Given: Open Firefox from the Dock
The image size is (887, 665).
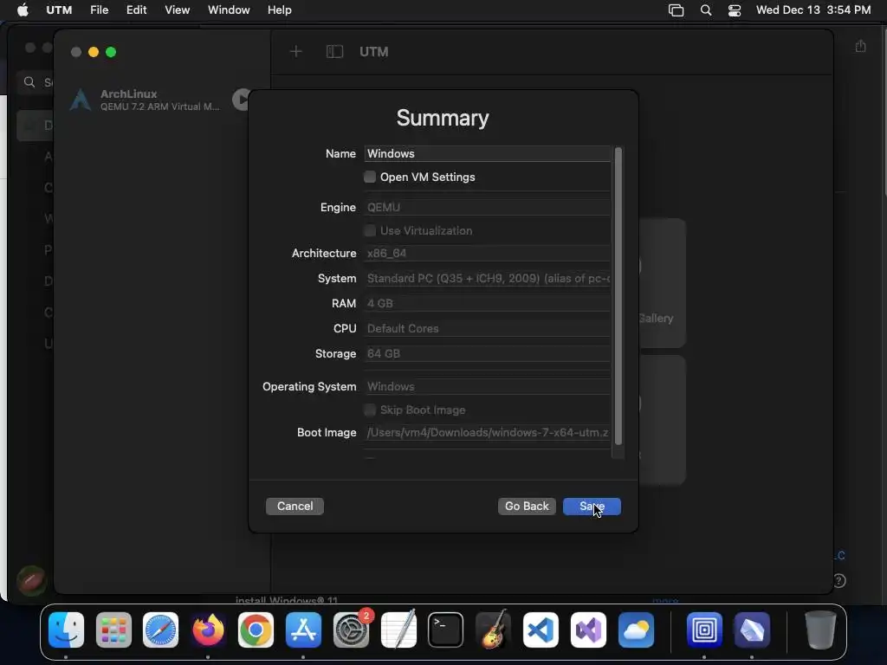Looking at the screenshot, I should tap(208, 629).
